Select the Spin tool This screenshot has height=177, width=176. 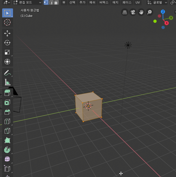(7, 150)
